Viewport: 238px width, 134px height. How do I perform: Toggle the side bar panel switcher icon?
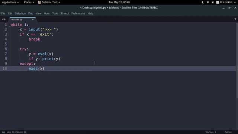click(3, 132)
